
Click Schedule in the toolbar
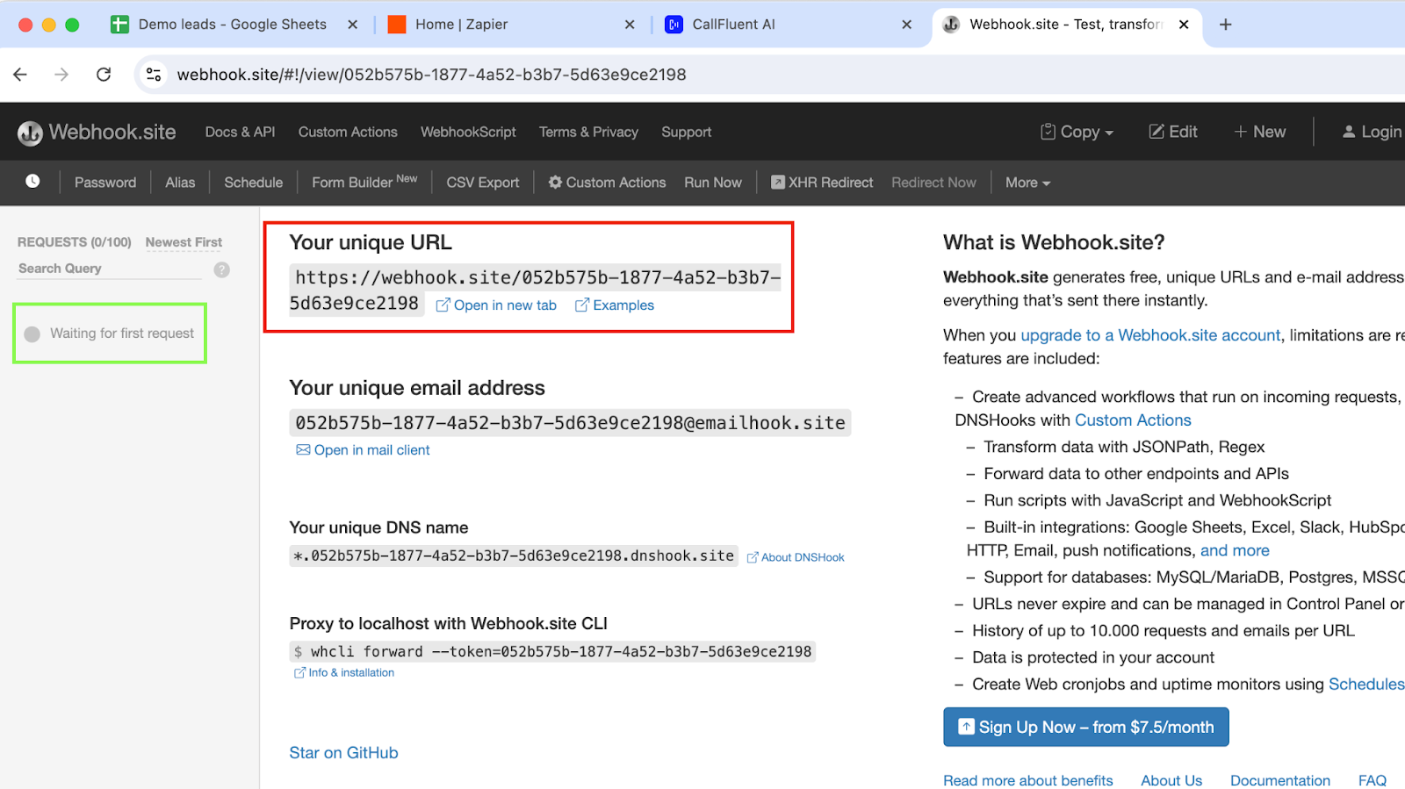(x=253, y=183)
